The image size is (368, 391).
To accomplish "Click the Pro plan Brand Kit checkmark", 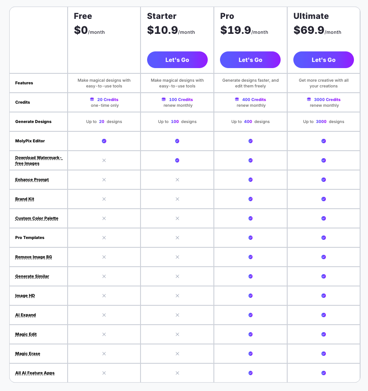I will pyautogui.click(x=250, y=199).
